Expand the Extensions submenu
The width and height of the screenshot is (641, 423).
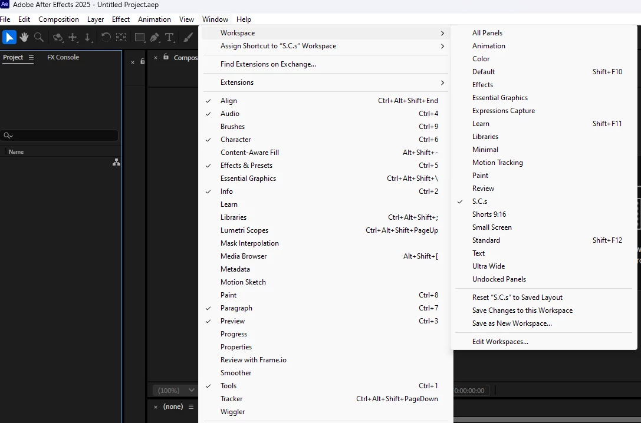point(326,82)
